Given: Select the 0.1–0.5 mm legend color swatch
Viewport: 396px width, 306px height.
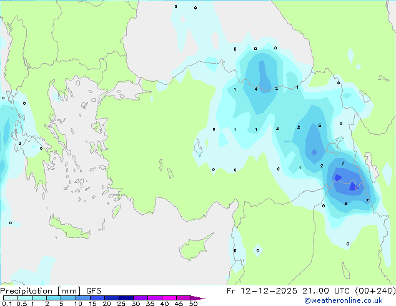Looking at the screenshot, I should tap(11, 298).
